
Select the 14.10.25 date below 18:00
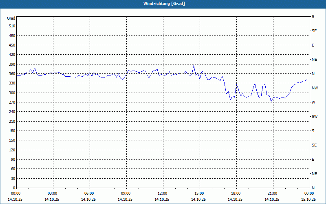click(235, 200)
